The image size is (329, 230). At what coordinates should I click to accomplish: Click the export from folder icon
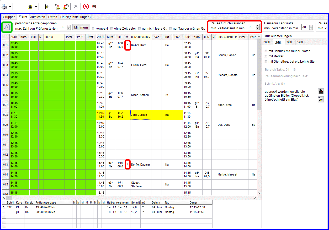pos(65,7)
